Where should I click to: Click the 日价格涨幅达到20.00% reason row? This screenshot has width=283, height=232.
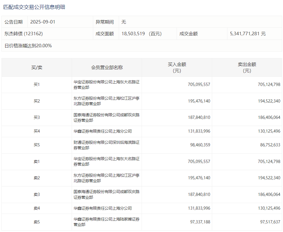(x=28, y=46)
